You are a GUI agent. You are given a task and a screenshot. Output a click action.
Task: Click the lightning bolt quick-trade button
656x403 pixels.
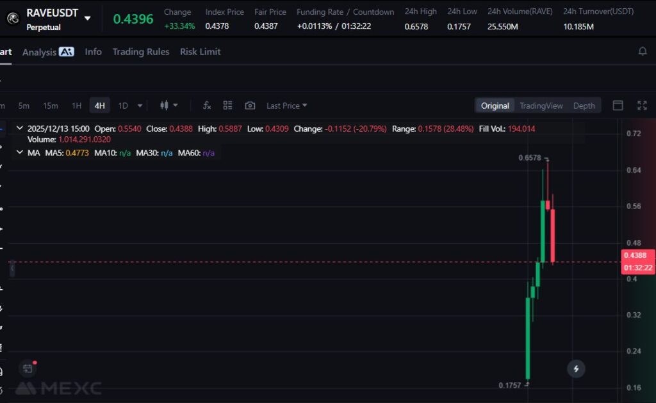click(576, 368)
